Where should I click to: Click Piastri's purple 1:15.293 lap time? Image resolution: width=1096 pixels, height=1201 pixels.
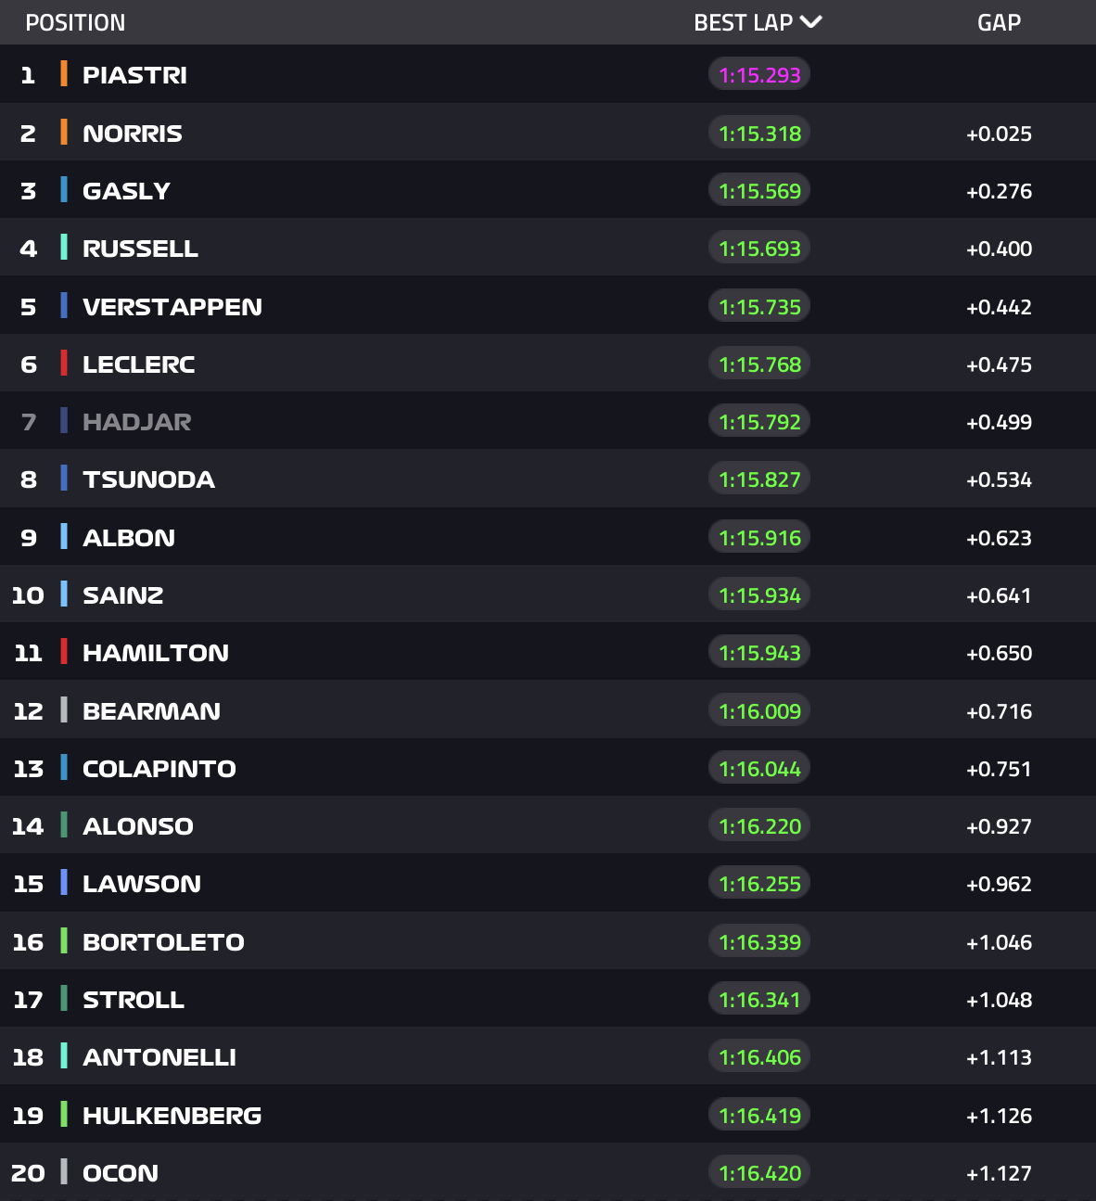coord(759,75)
